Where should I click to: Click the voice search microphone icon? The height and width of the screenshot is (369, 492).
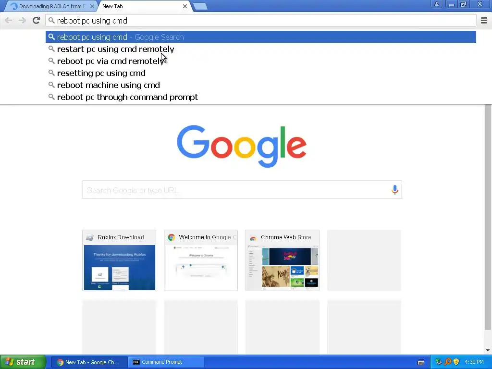point(395,190)
